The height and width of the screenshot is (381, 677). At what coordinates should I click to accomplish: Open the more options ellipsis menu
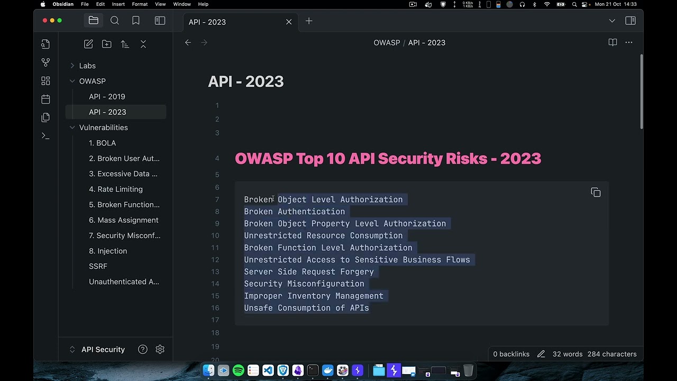(x=629, y=42)
